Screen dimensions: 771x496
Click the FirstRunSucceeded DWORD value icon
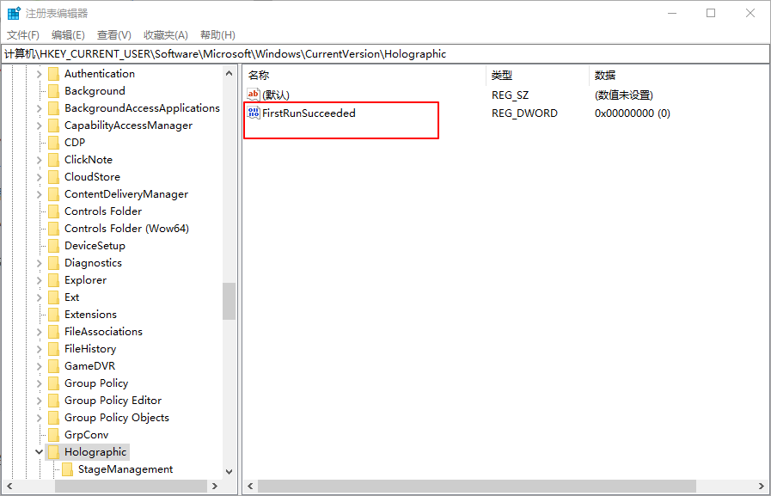pyautogui.click(x=254, y=113)
